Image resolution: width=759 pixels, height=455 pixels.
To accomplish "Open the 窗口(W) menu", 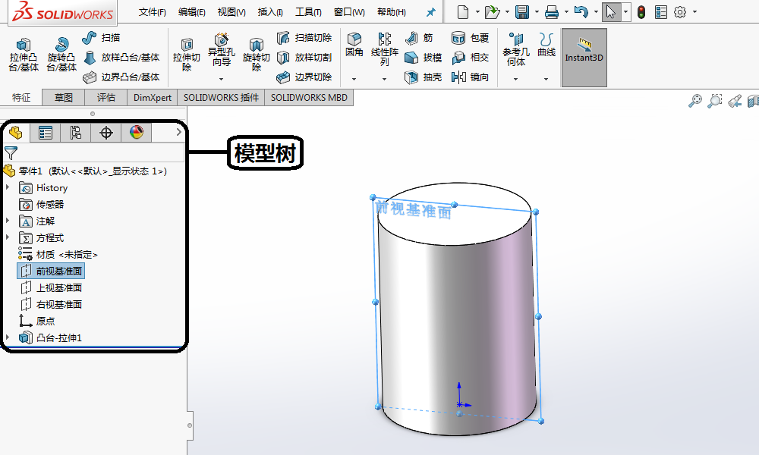I will [349, 12].
